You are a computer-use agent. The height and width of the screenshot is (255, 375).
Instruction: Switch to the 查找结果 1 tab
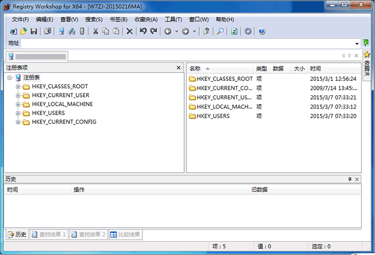coord(49,235)
